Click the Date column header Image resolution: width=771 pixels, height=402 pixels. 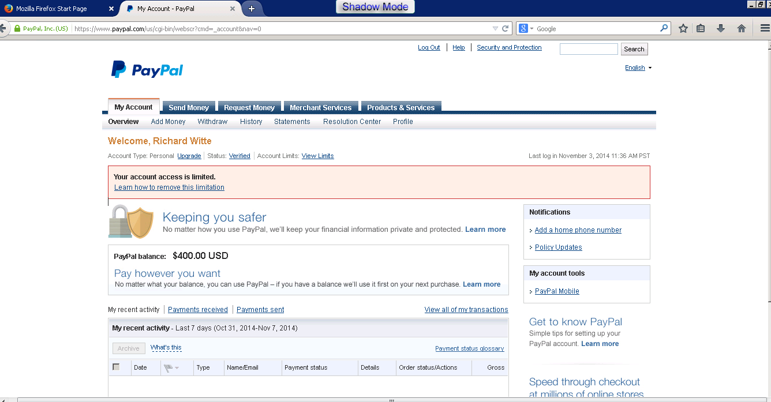tap(140, 367)
